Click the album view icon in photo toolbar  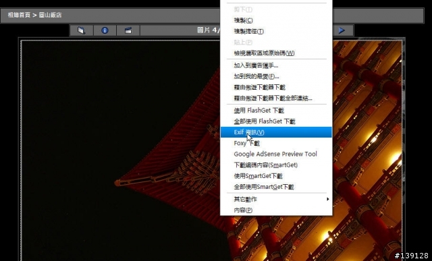(x=81, y=30)
